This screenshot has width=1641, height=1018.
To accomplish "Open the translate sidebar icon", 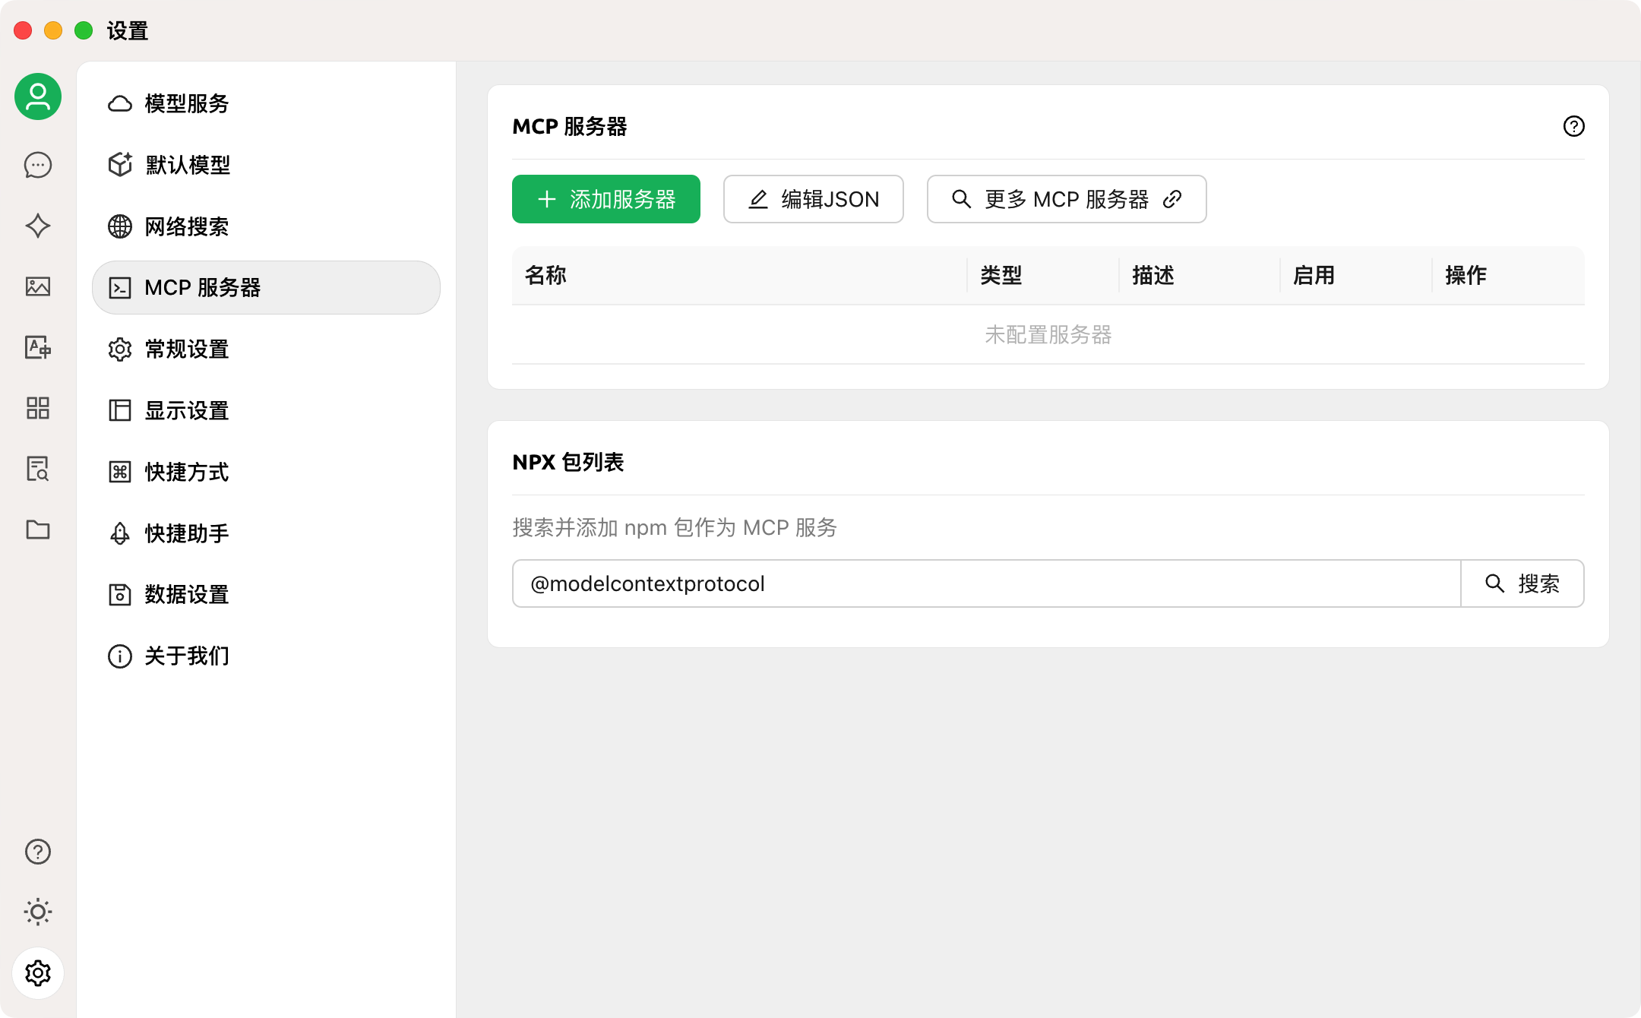I will click(x=38, y=347).
